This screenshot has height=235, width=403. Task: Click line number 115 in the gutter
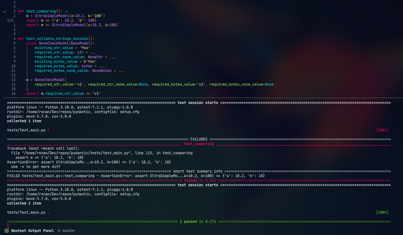10,20
